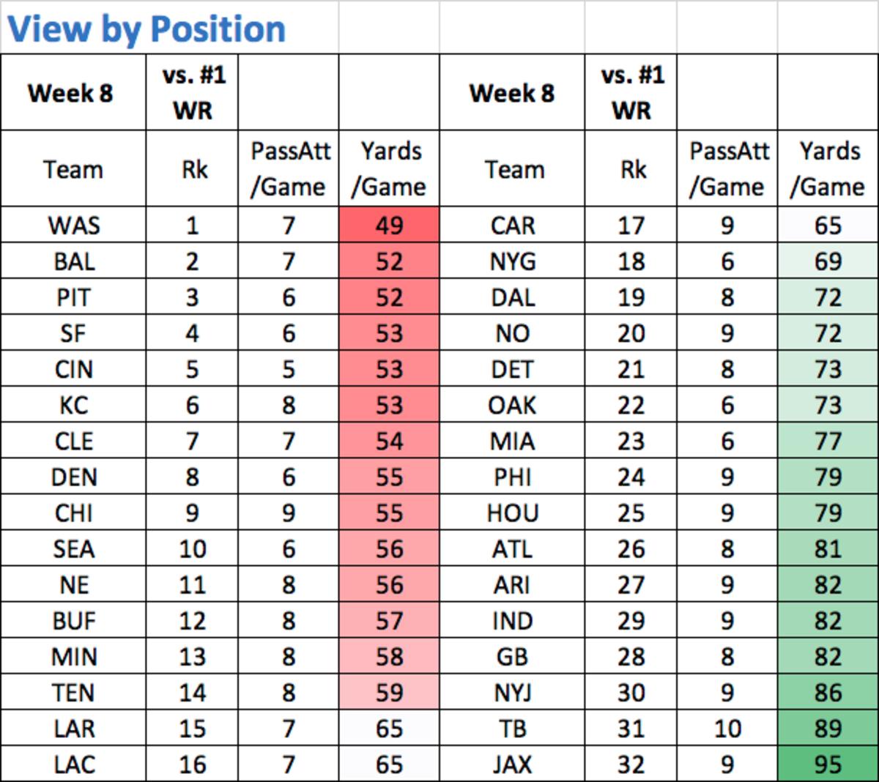Select the NYJ team cell
The width and height of the screenshot is (879, 782).
(x=512, y=693)
